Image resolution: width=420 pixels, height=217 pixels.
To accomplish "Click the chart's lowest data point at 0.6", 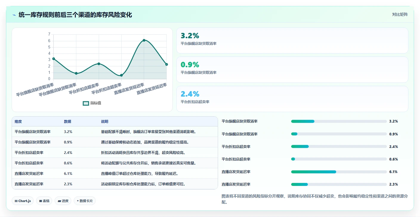I will pyautogui.click(x=121, y=75).
